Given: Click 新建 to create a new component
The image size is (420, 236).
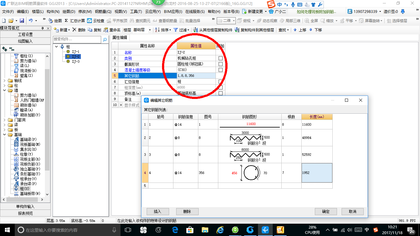Looking at the screenshot, I should coord(62,30).
